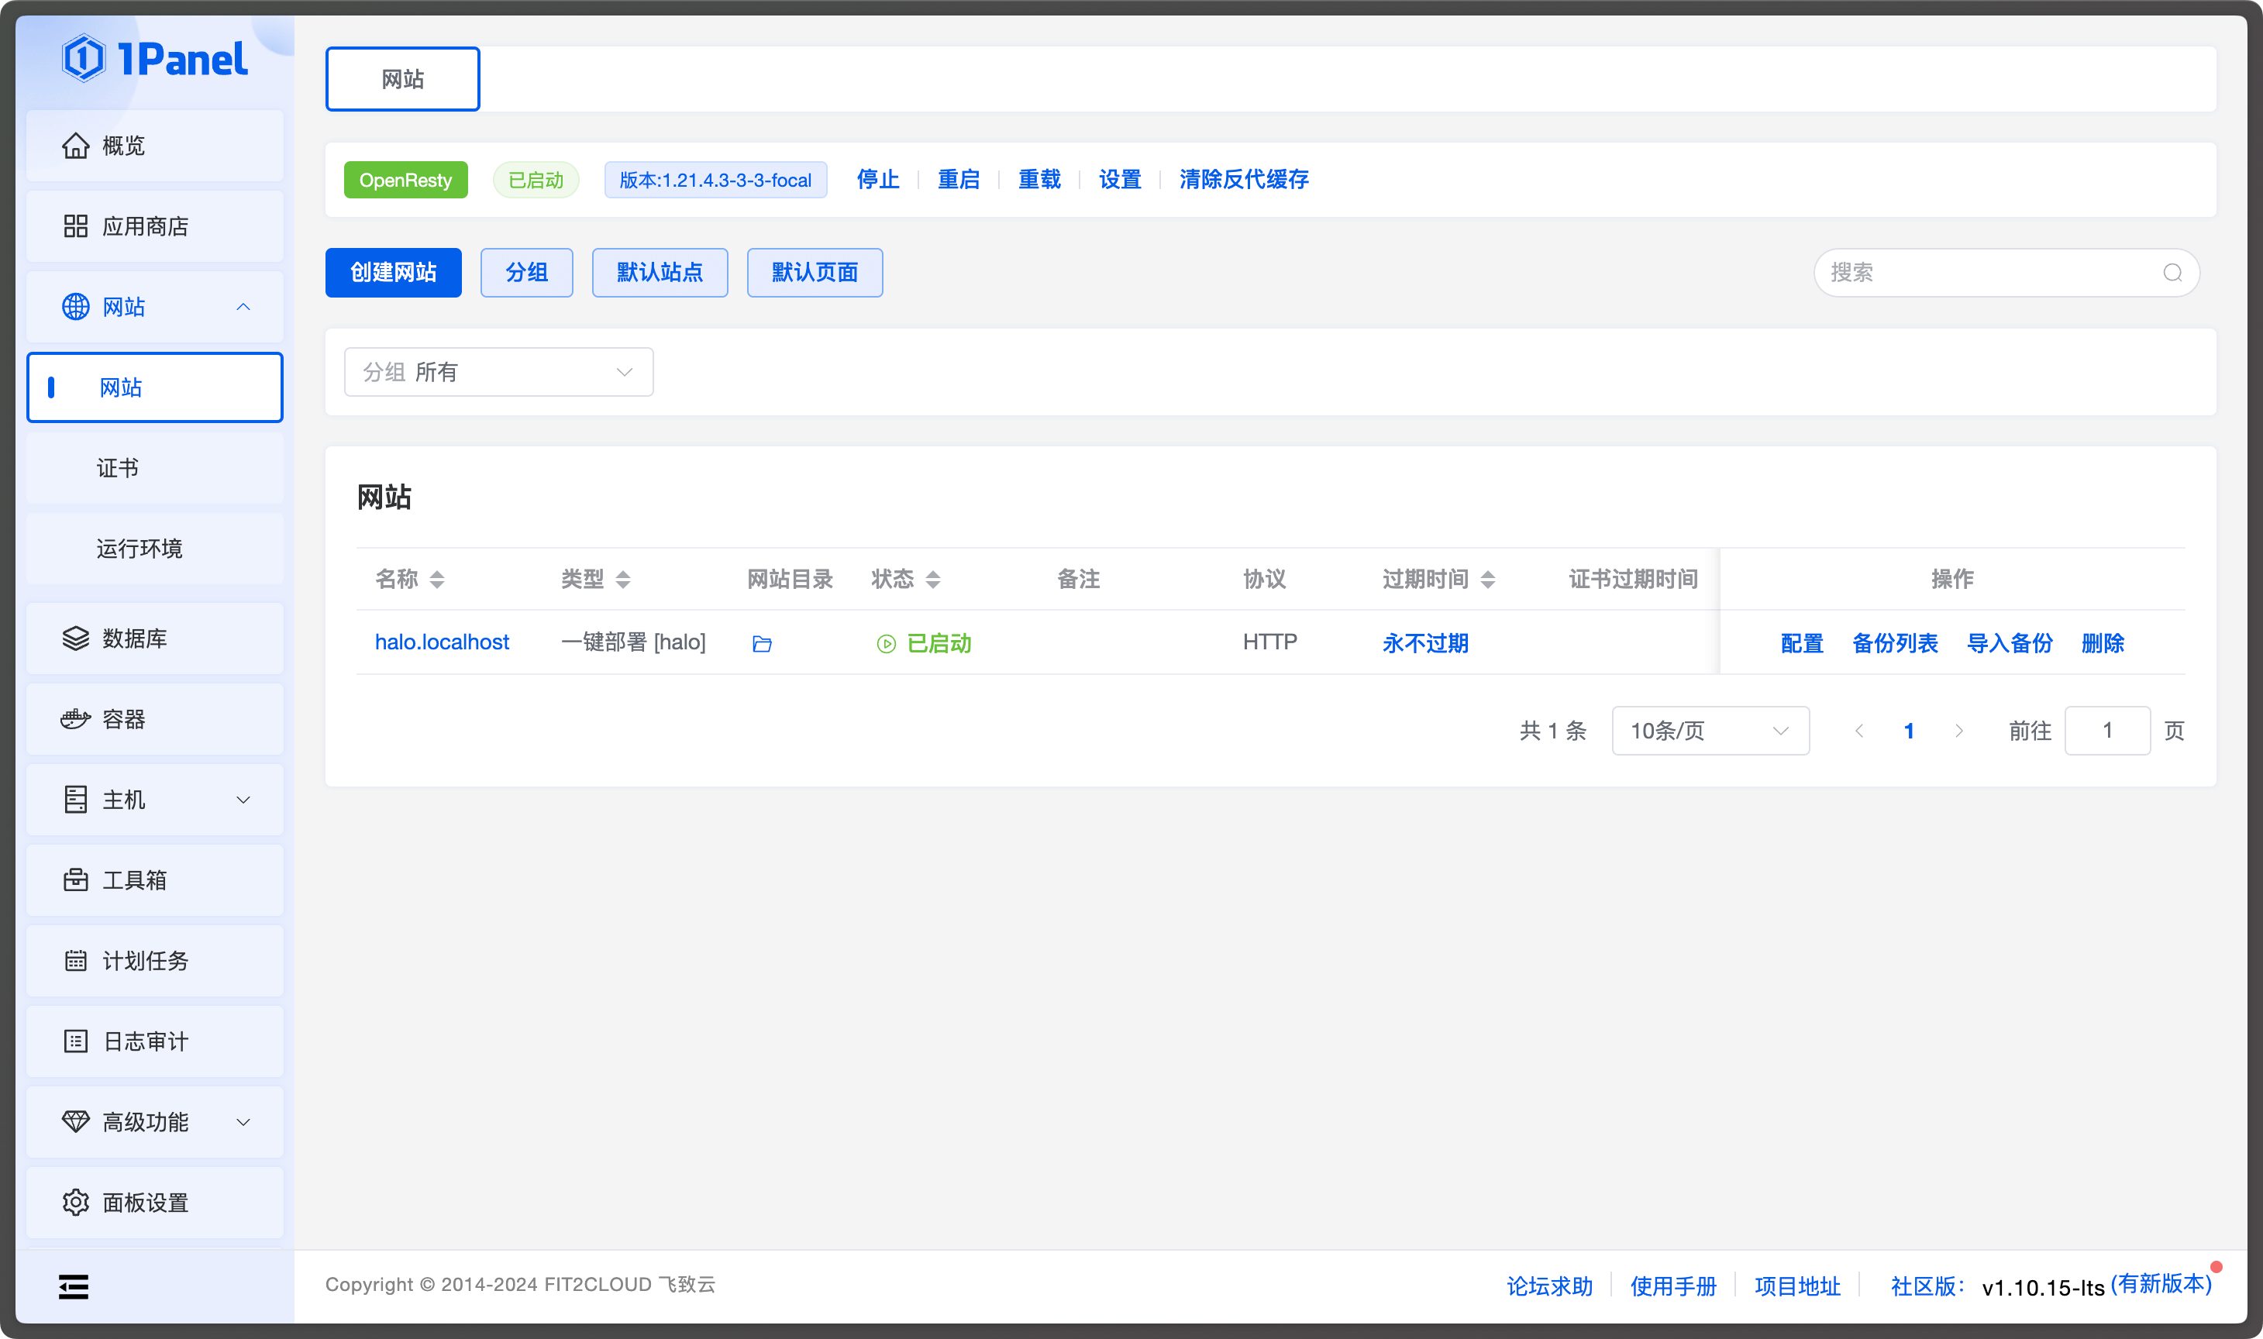Click the 清除反代缓存 link
Viewport: 2263px width, 1339px height.
[1243, 180]
